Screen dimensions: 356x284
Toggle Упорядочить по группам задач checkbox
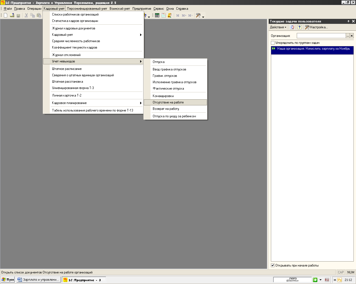[x=273, y=43]
